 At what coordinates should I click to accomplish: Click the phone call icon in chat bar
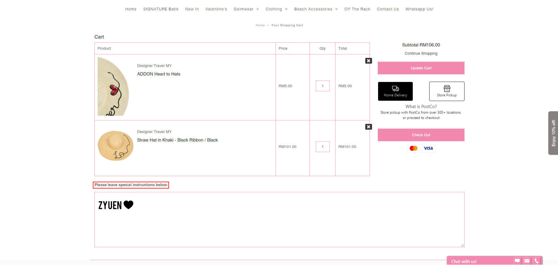point(537,261)
